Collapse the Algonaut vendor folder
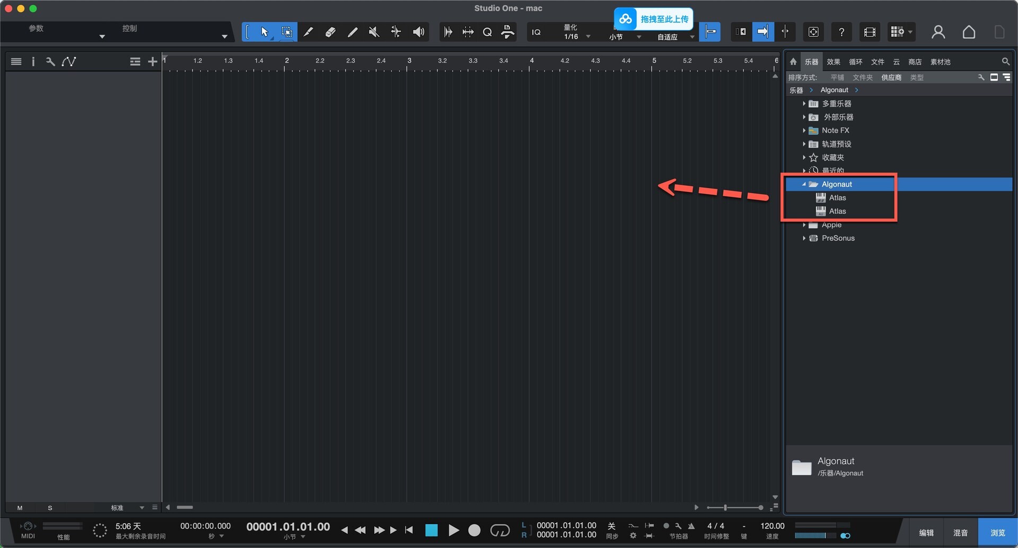 [x=804, y=184]
